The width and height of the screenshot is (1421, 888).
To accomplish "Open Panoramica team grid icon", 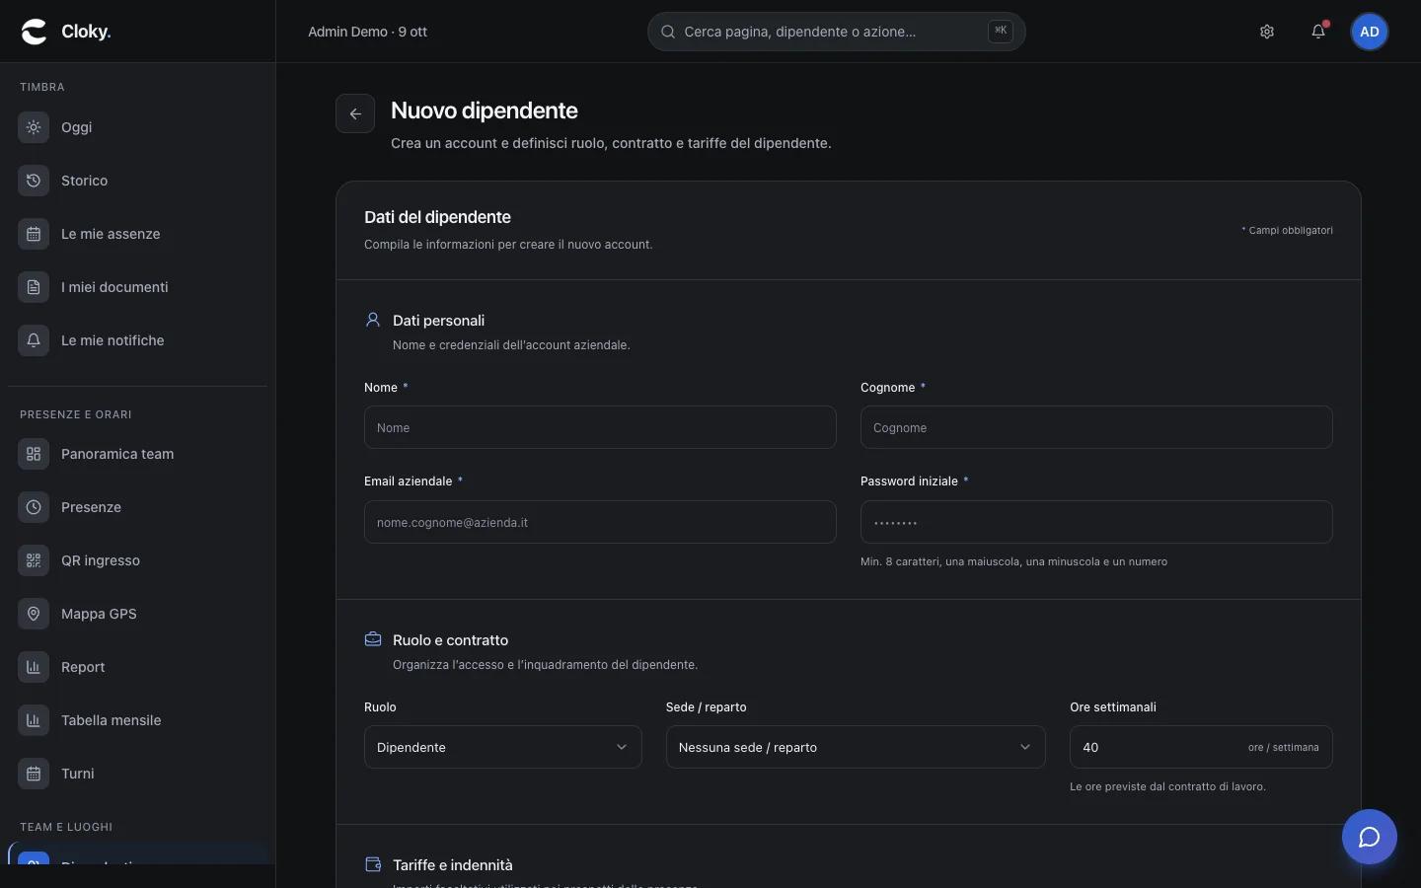I will [34, 454].
